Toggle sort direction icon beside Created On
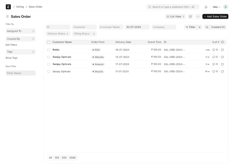Screen dimensions: 234x166 click(207, 27)
